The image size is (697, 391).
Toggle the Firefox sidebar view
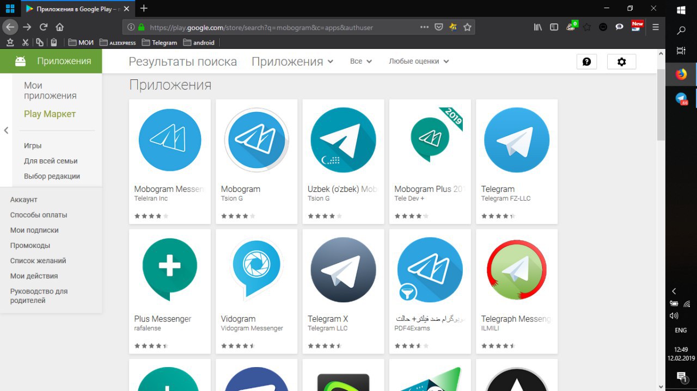(554, 27)
